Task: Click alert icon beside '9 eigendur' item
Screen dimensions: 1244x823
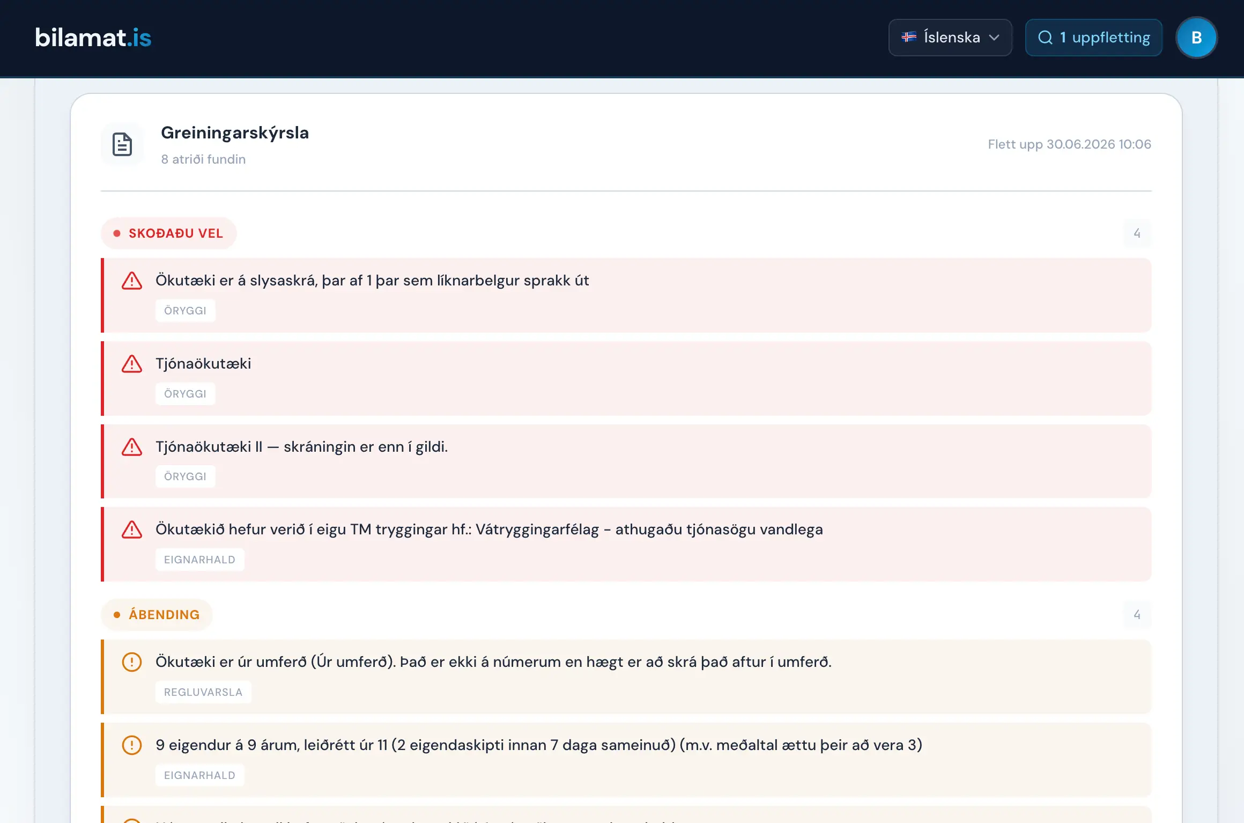Action: (x=132, y=745)
